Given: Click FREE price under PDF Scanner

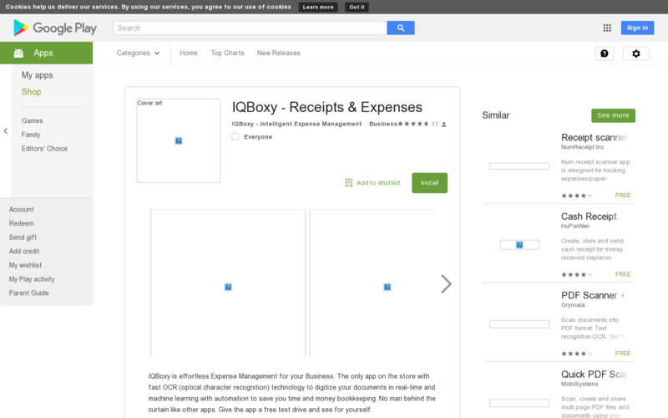Looking at the screenshot, I should pyautogui.click(x=623, y=353).
